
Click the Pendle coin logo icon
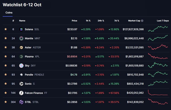(x=21, y=75)
